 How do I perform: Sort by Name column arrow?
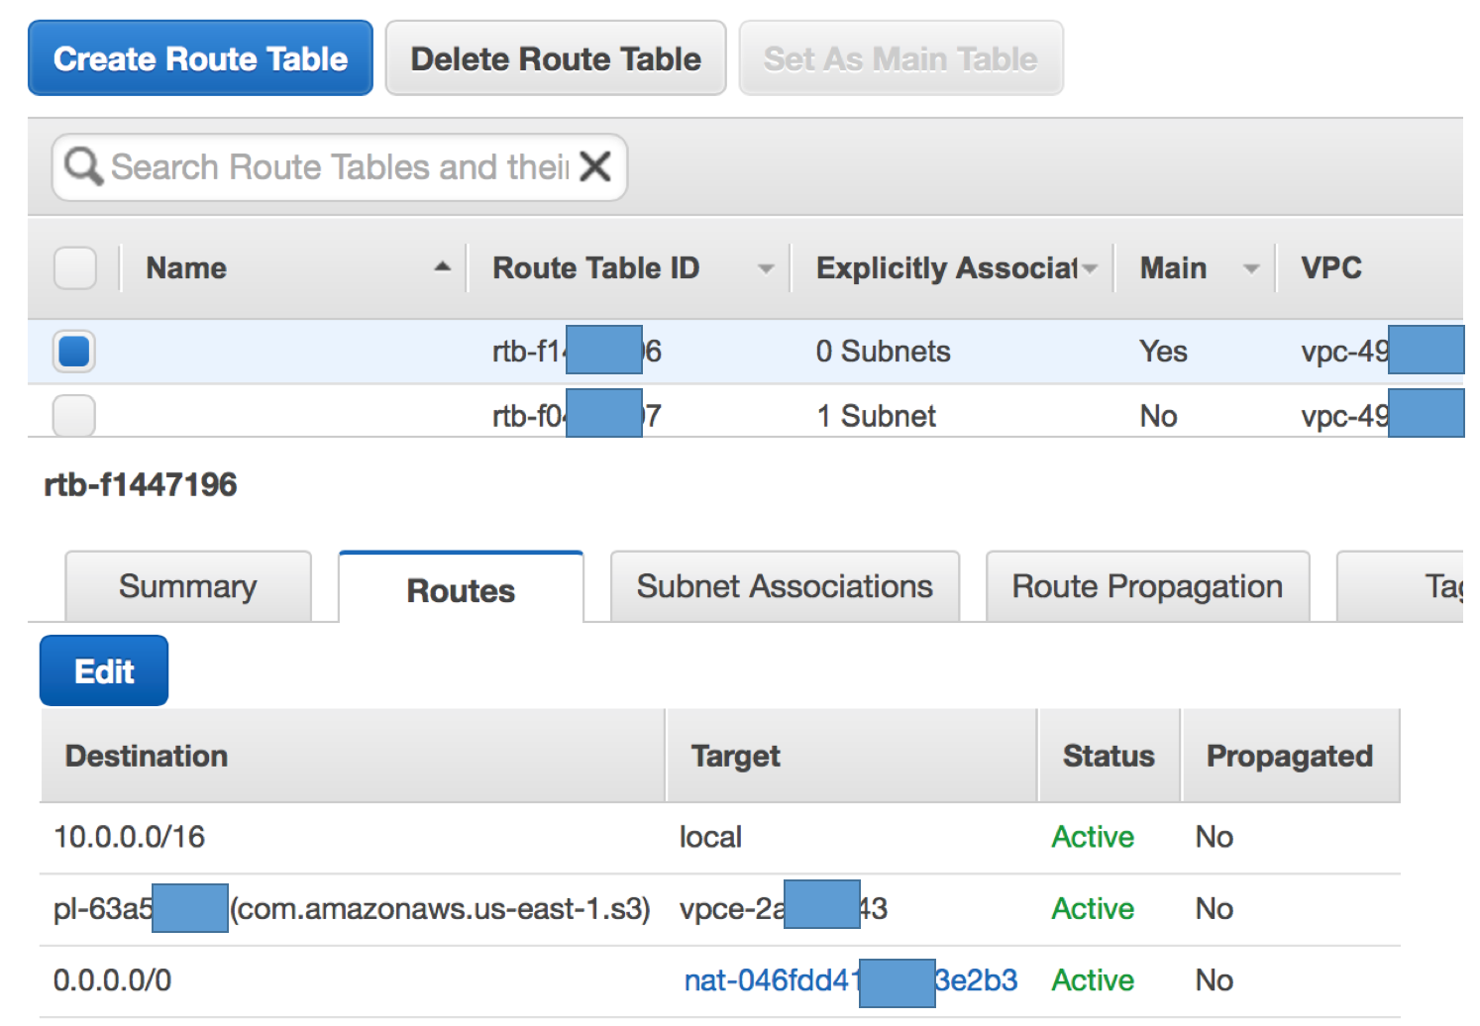442,267
